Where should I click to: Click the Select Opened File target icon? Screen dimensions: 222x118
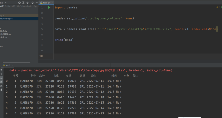pyautogui.click(x=19, y=3)
